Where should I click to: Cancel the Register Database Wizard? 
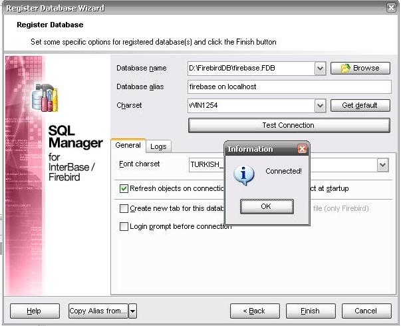(x=366, y=311)
